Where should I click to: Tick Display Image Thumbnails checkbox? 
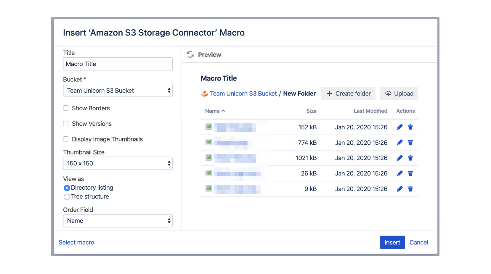pyautogui.click(x=66, y=139)
